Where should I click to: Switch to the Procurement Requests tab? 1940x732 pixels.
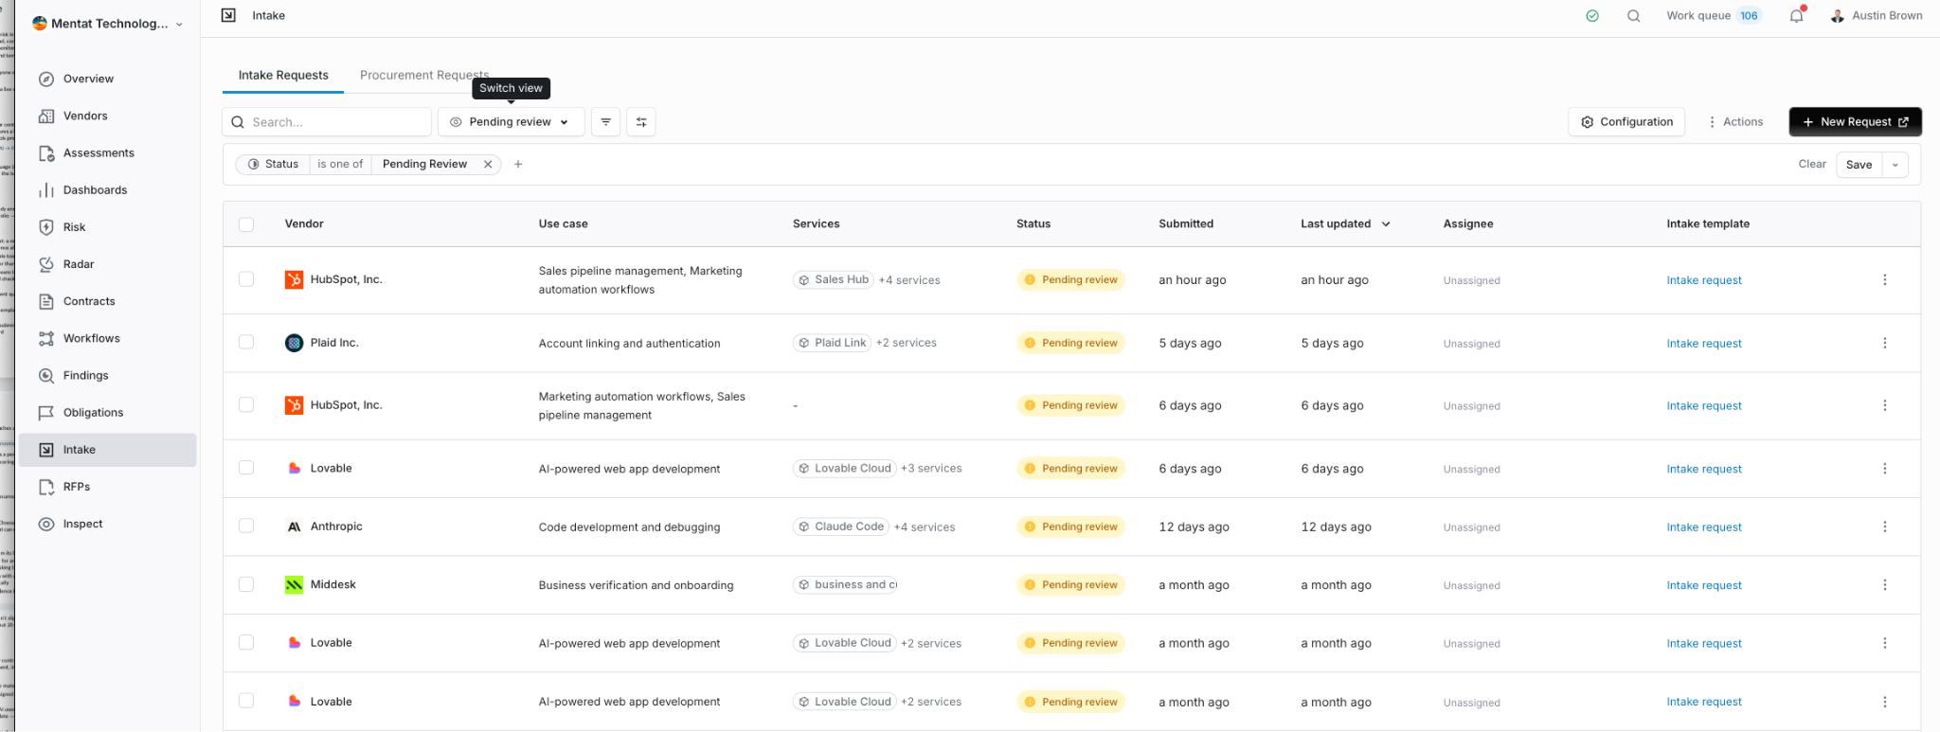pyautogui.click(x=424, y=75)
